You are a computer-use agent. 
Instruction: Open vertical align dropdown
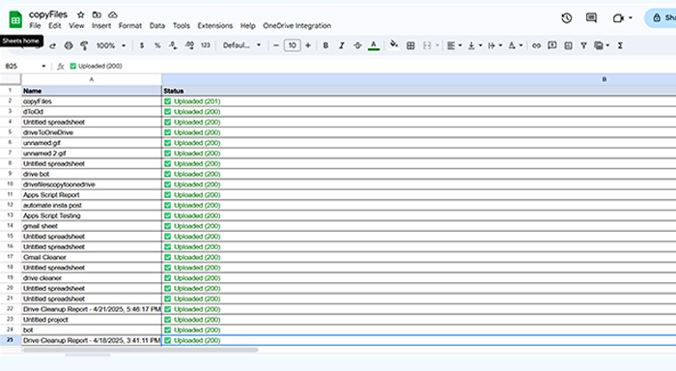click(x=475, y=45)
